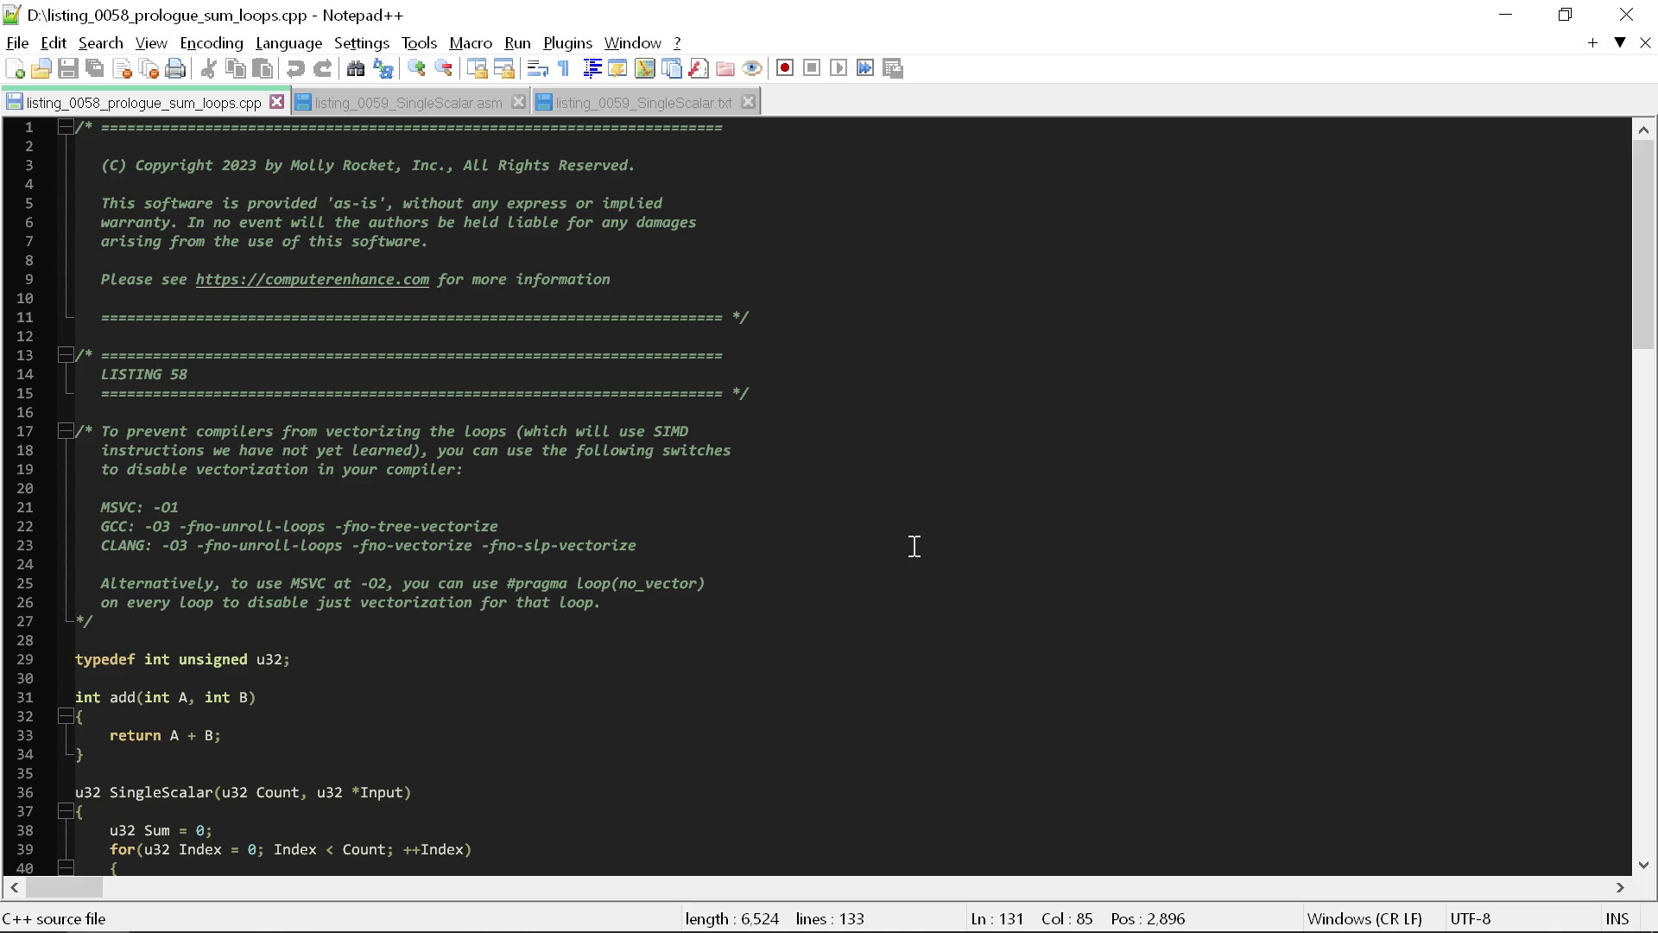This screenshot has width=1658, height=933.
Task: Redo the last undone edit
Action: (x=323, y=68)
